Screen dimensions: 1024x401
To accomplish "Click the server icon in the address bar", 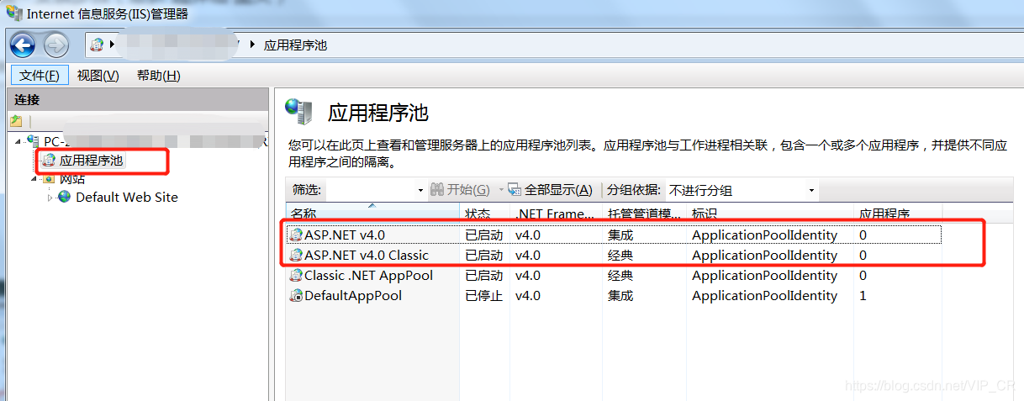I will (98, 45).
